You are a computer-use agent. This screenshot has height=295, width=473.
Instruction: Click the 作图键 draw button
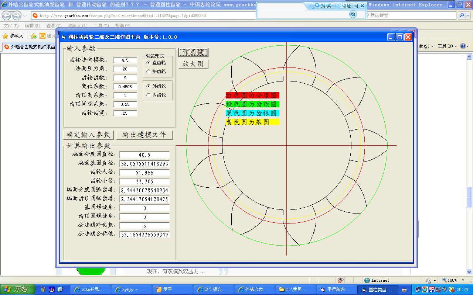click(x=194, y=52)
